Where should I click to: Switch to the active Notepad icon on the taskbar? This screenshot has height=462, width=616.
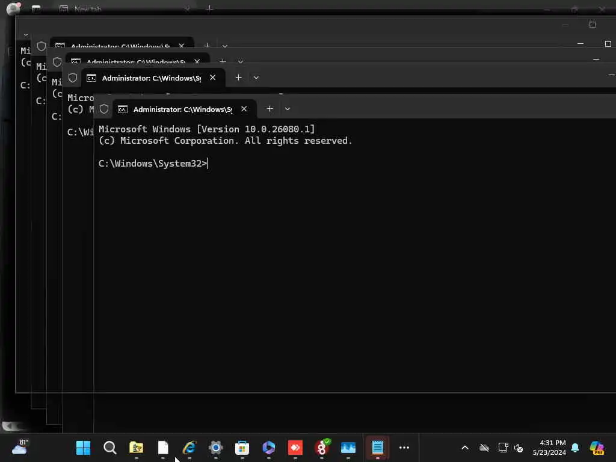378,448
